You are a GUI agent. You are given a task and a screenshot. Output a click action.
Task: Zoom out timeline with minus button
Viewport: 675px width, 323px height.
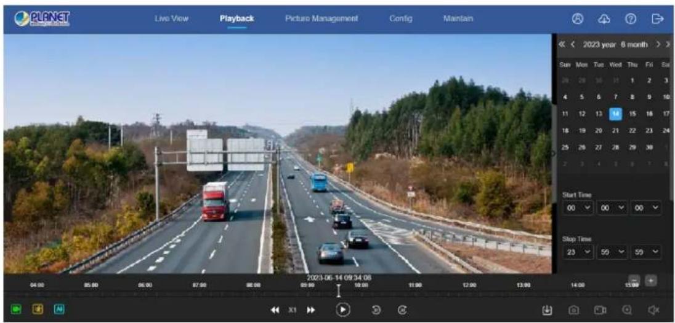click(x=634, y=281)
